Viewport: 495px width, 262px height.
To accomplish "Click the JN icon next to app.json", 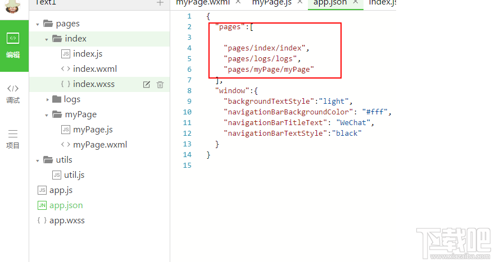I will 42,205.
